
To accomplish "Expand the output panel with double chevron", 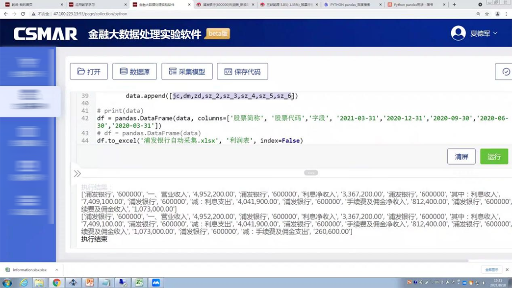I will (77, 173).
